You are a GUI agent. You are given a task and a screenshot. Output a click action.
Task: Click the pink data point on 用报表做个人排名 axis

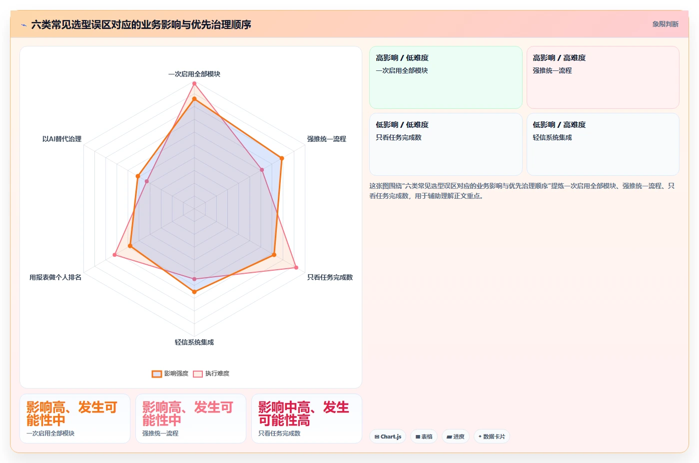click(114, 255)
